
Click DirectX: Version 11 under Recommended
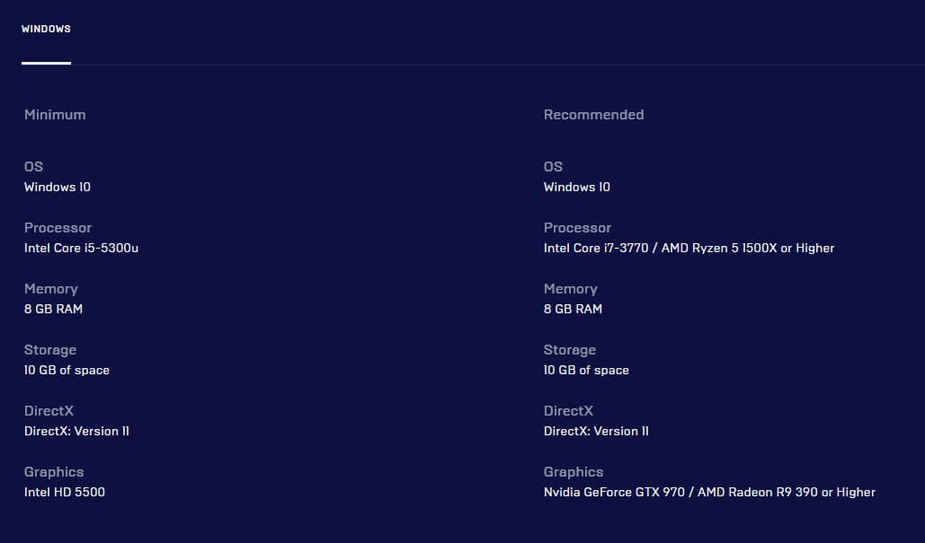[596, 431]
